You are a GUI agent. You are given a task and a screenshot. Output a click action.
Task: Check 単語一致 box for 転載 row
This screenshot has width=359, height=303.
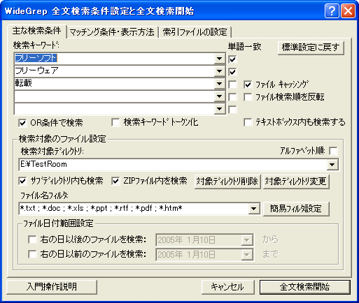[232, 84]
